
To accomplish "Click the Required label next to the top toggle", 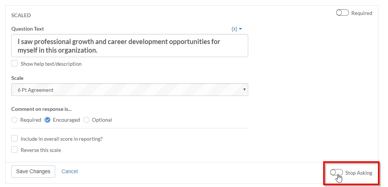I will click(362, 13).
